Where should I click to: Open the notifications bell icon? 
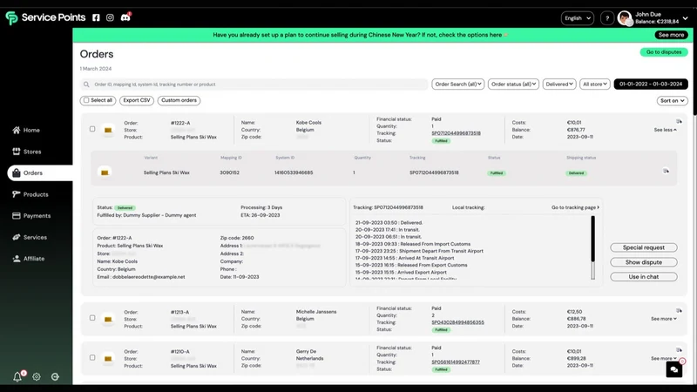pyautogui.click(x=17, y=377)
